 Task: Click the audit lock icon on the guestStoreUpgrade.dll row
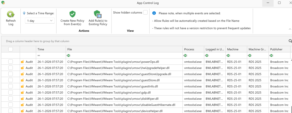point(22,74)
